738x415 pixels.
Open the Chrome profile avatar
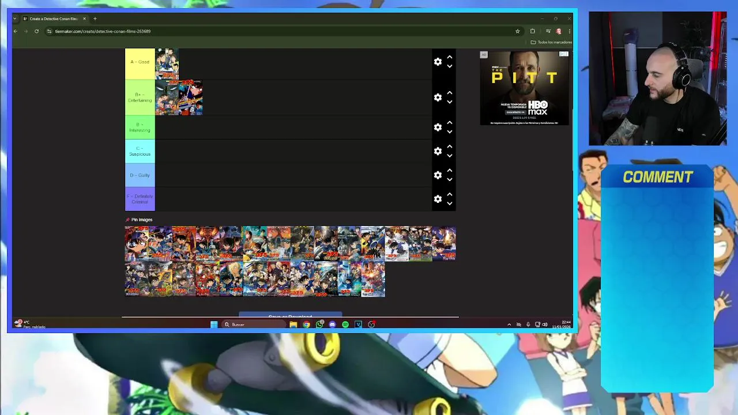click(558, 31)
